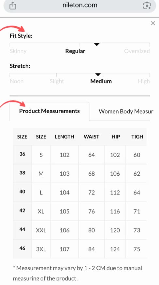Click the size 36 row header
159x285 pixels.
click(22, 154)
